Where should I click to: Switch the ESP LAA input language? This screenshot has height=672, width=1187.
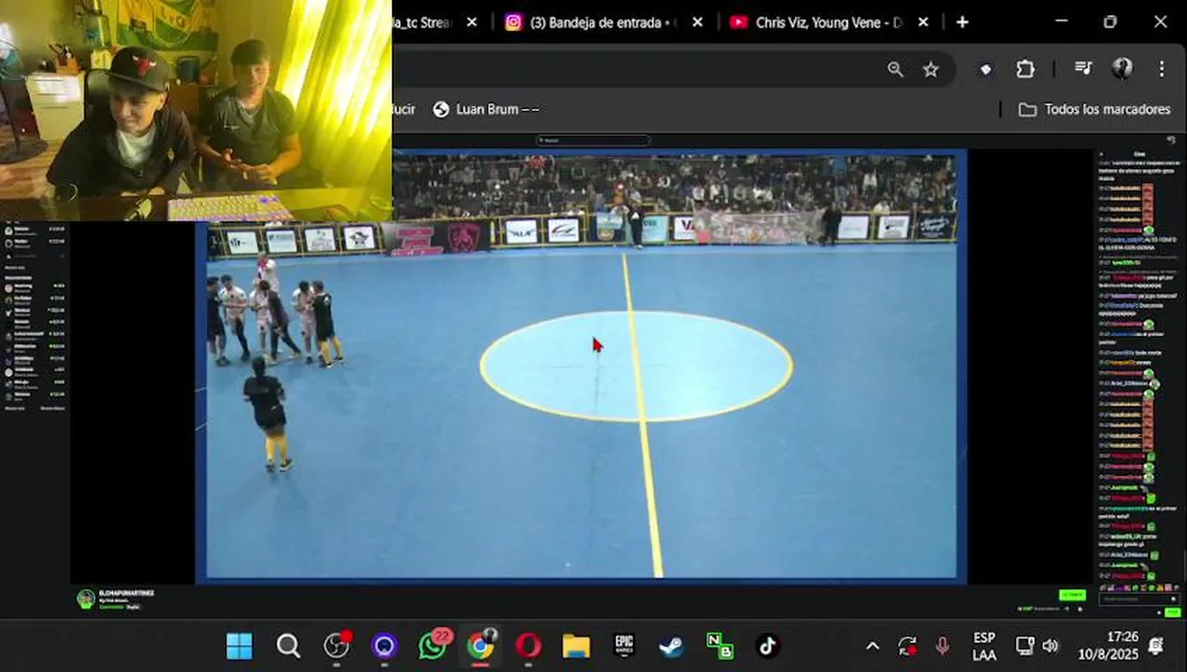tap(984, 646)
